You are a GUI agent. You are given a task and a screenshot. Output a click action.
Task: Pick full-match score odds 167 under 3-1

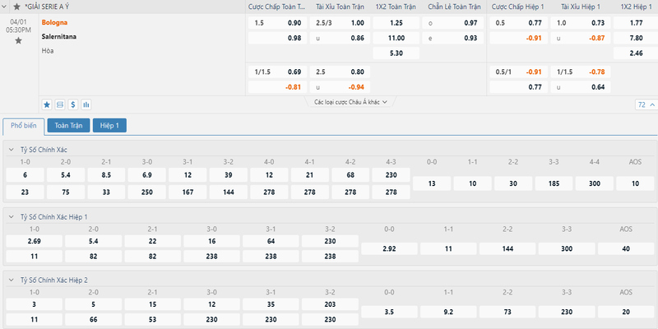[188, 192]
